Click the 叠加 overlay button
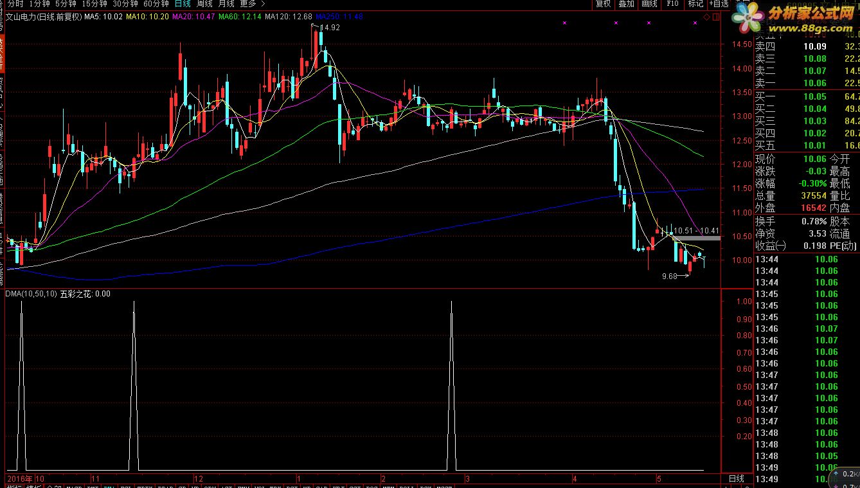Screen dimensions: 860x488 click(x=626, y=4)
